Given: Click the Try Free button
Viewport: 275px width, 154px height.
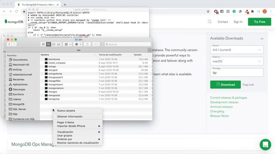Looking at the screenshot, I should pos(260,22).
